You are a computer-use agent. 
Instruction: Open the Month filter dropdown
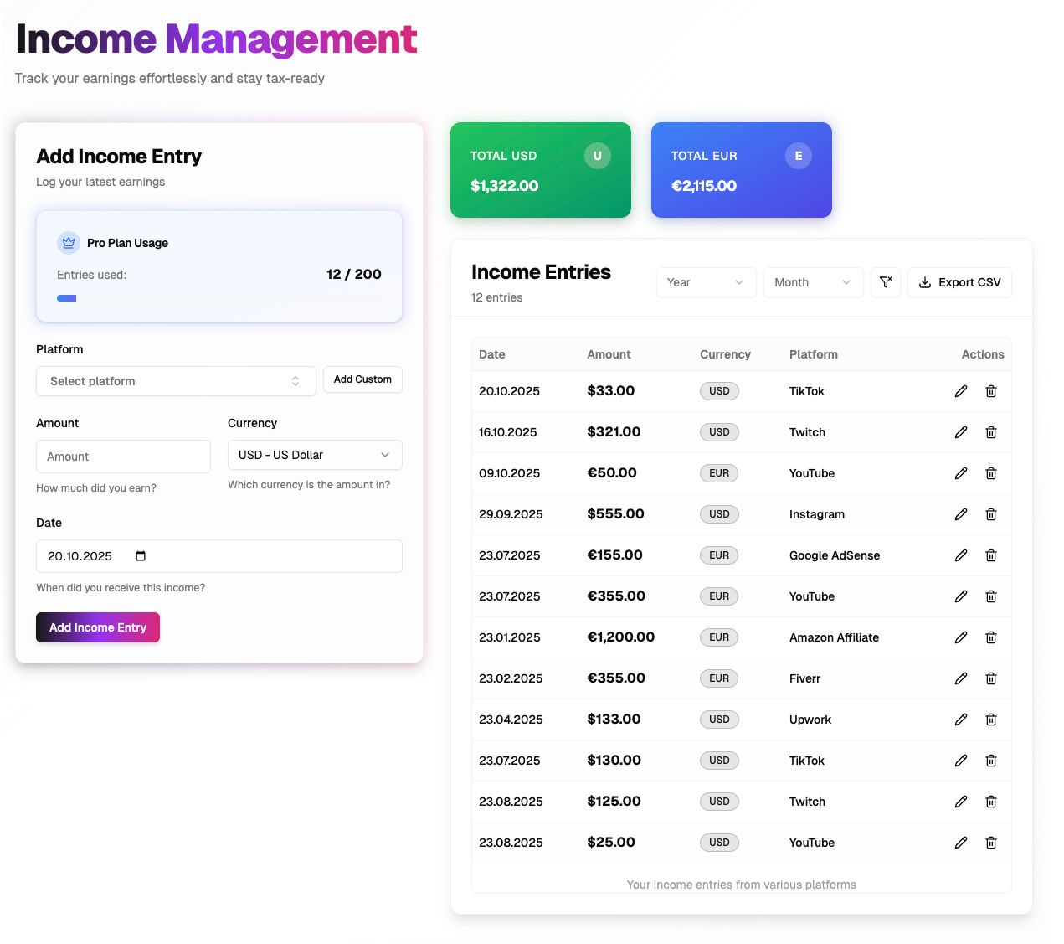[x=812, y=282]
